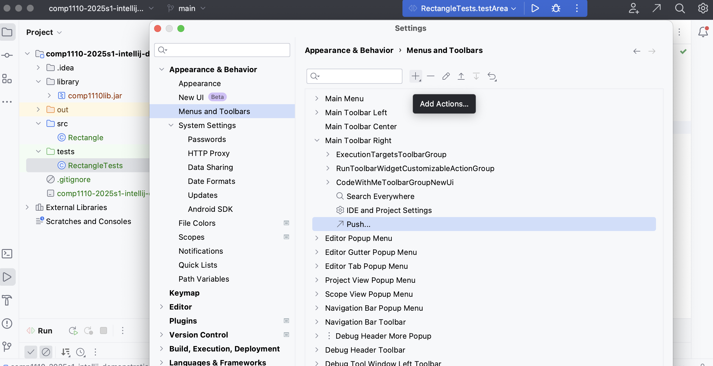Expand the Main Menu tree node
Image resolution: width=713 pixels, height=366 pixels.
tap(317, 99)
